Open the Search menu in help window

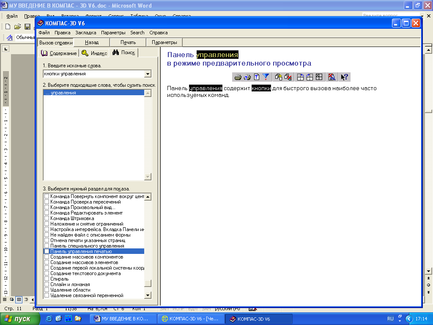click(x=137, y=33)
